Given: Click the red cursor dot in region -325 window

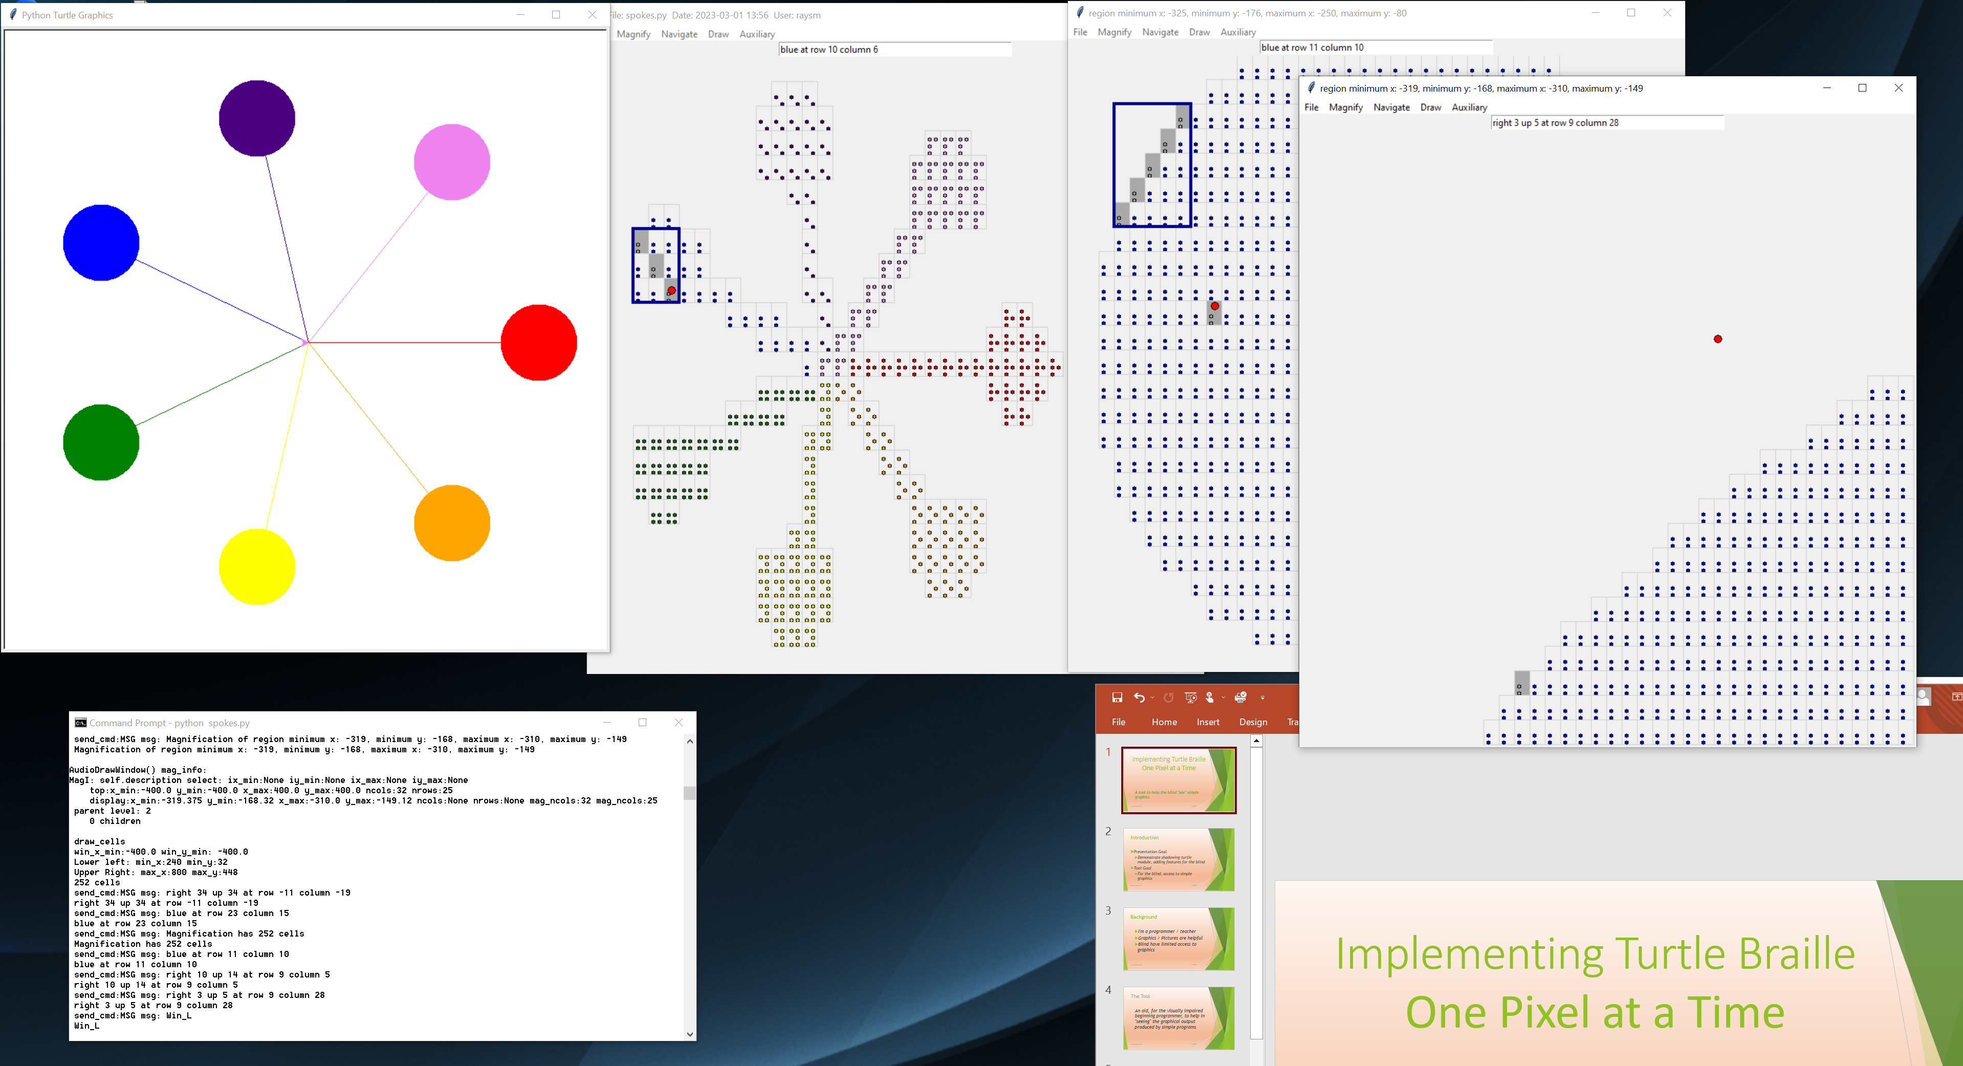Looking at the screenshot, I should click(x=1215, y=307).
